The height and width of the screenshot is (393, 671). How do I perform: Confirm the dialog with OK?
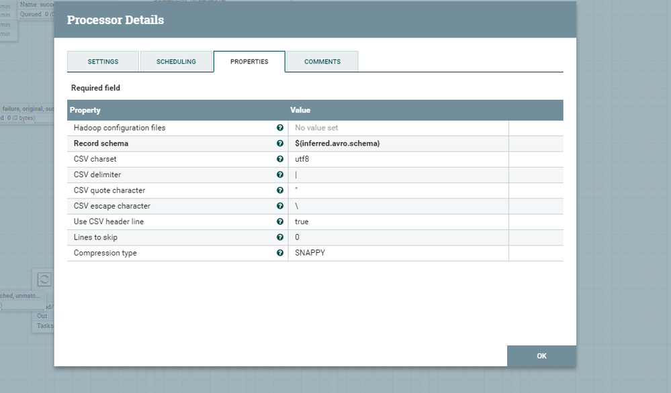click(541, 356)
